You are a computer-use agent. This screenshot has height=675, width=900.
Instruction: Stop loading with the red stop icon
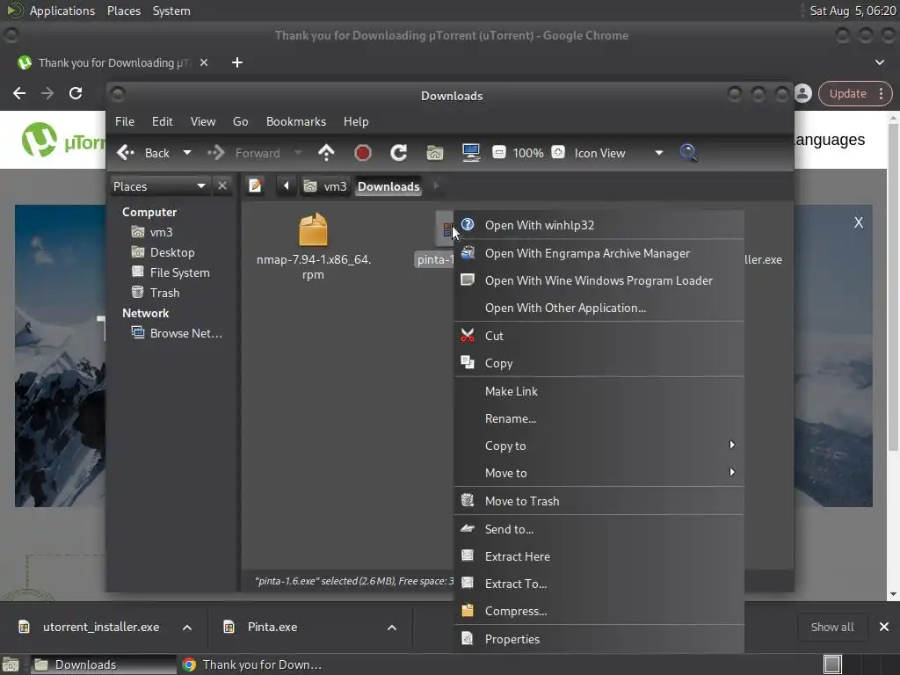pyautogui.click(x=362, y=153)
